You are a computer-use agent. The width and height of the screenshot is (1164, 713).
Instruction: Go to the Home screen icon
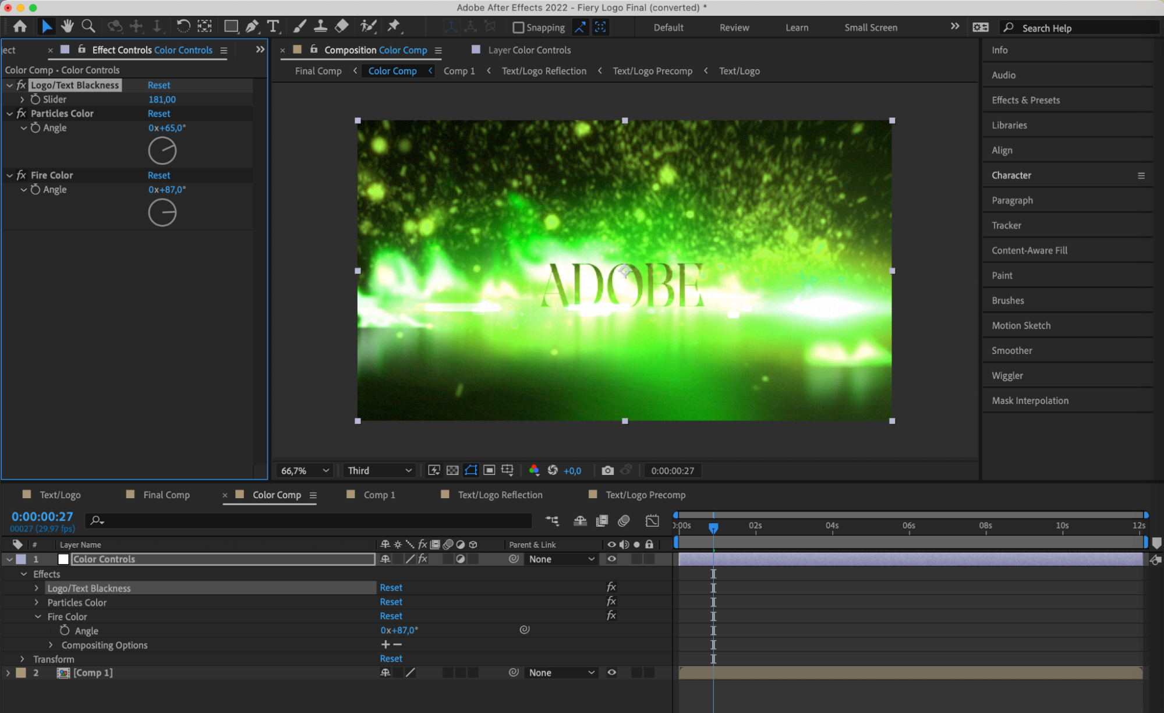click(x=20, y=27)
